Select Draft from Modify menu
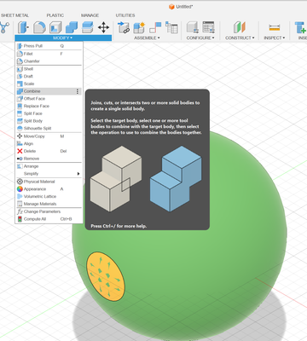Image resolution: width=307 pixels, height=341 pixels. click(49, 76)
